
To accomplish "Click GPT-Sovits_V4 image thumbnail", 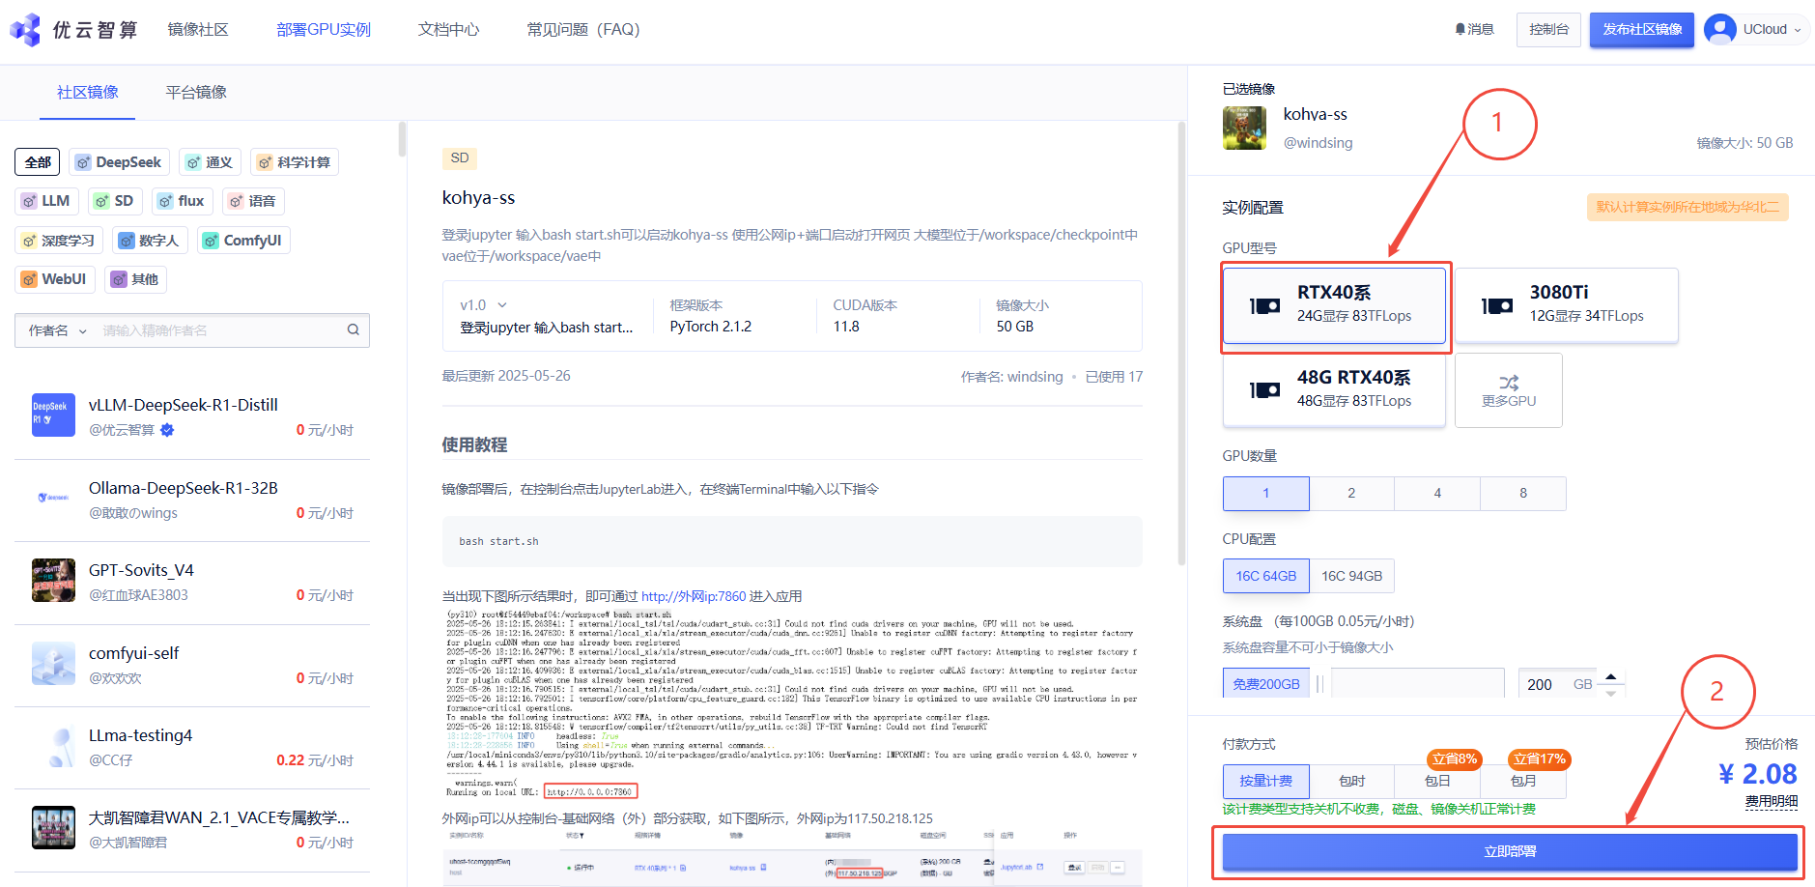I will [x=53, y=581].
